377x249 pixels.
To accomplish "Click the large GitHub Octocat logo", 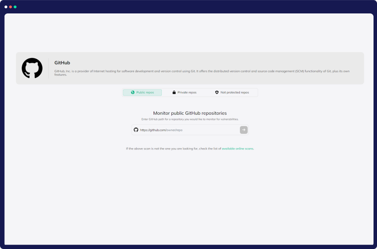I will coord(32,68).
